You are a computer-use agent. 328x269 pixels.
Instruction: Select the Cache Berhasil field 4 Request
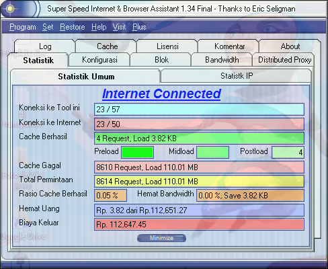tap(199, 138)
